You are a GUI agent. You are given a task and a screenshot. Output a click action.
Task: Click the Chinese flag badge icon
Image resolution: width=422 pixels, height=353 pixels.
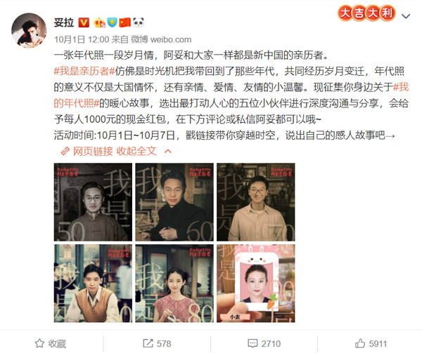(125, 22)
